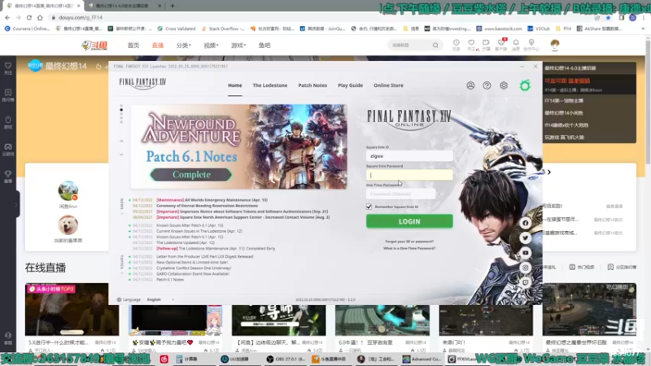Open calculator app in the taskbar
Image resolution: width=651 pixels, height=366 pixels.
point(187,359)
